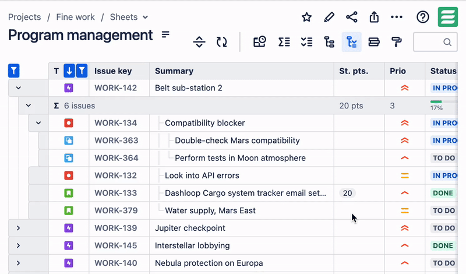The width and height of the screenshot is (466, 274).
Task: Click the T type column header
Action: pos(57,71)
